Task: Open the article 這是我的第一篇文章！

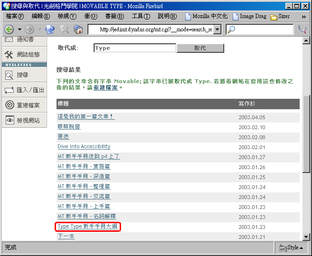Action: [x=86, y=116]
